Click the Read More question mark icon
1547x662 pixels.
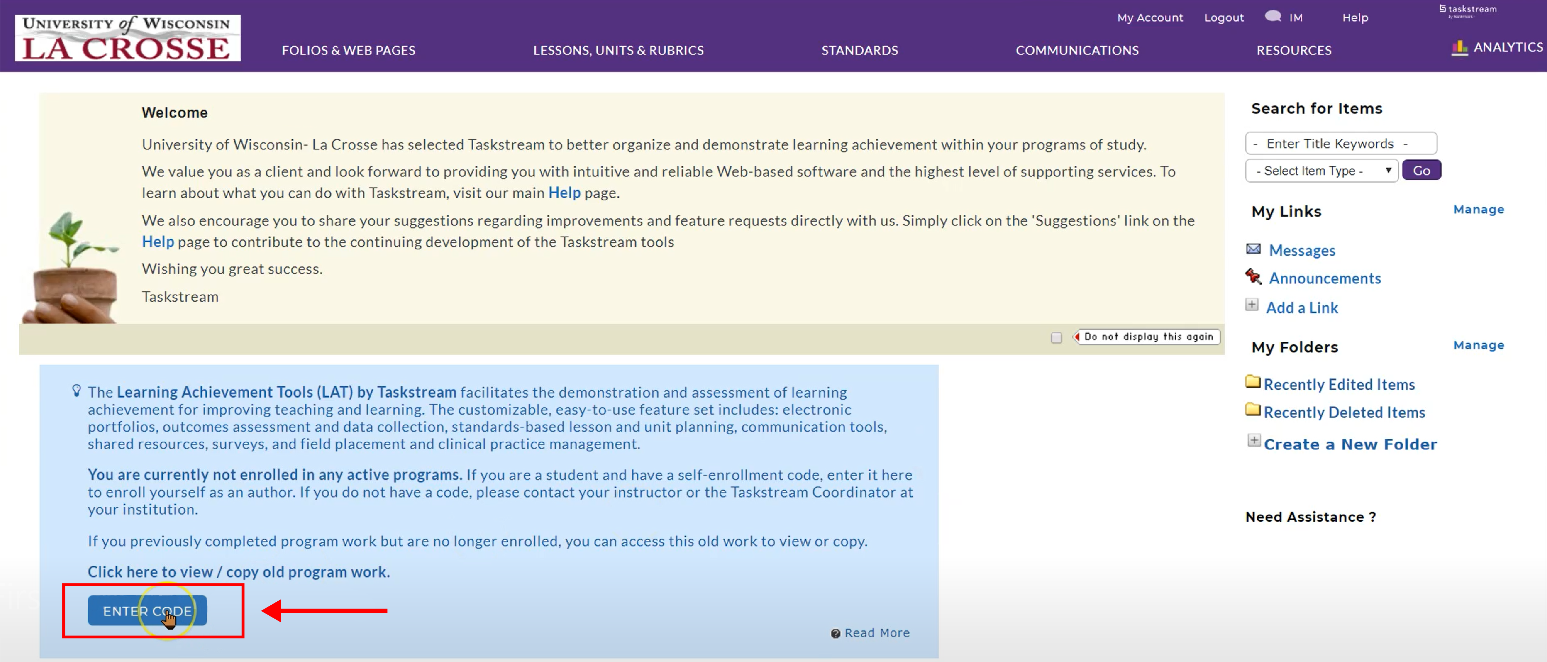point(836,634)
